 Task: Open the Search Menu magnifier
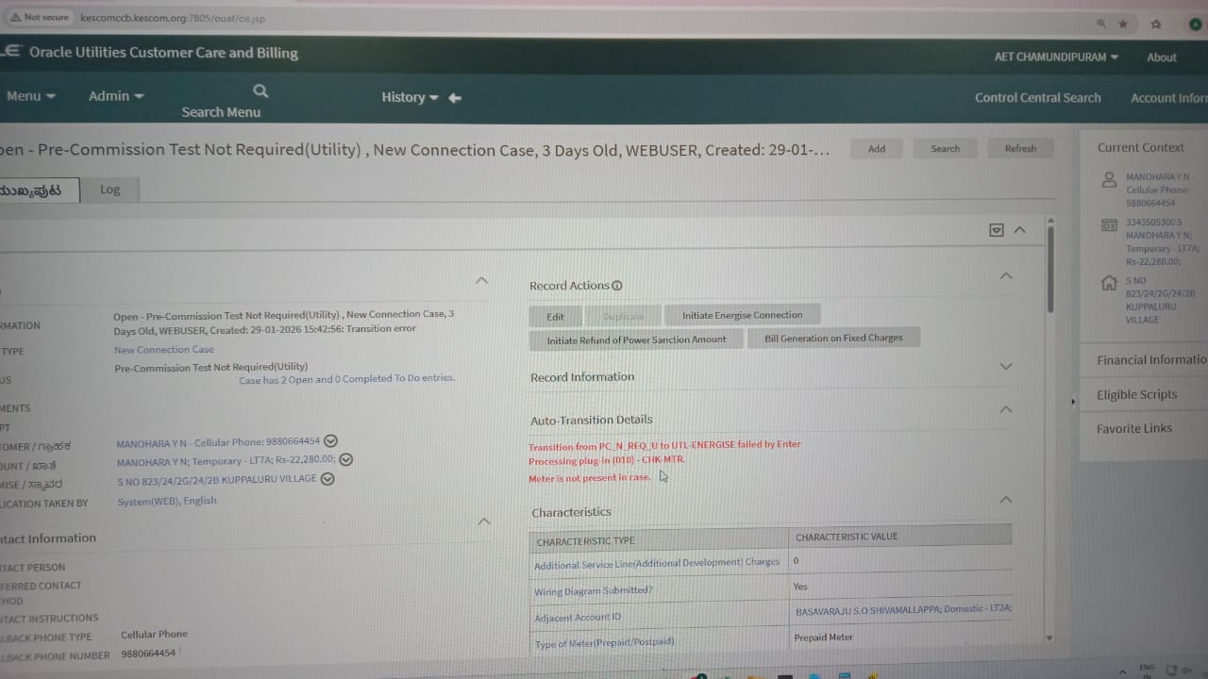click(x=260, y=91)
